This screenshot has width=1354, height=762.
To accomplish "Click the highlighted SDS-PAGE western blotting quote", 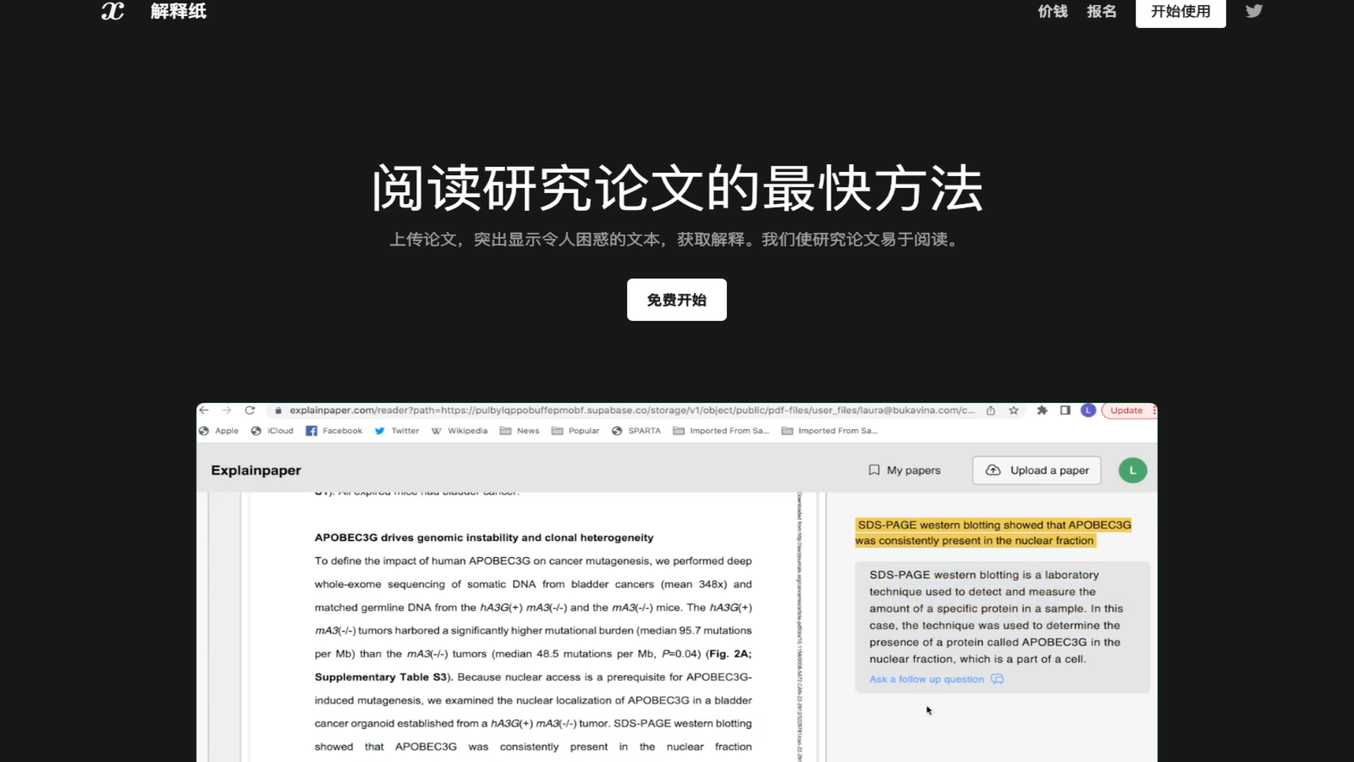I will [993, 533].
